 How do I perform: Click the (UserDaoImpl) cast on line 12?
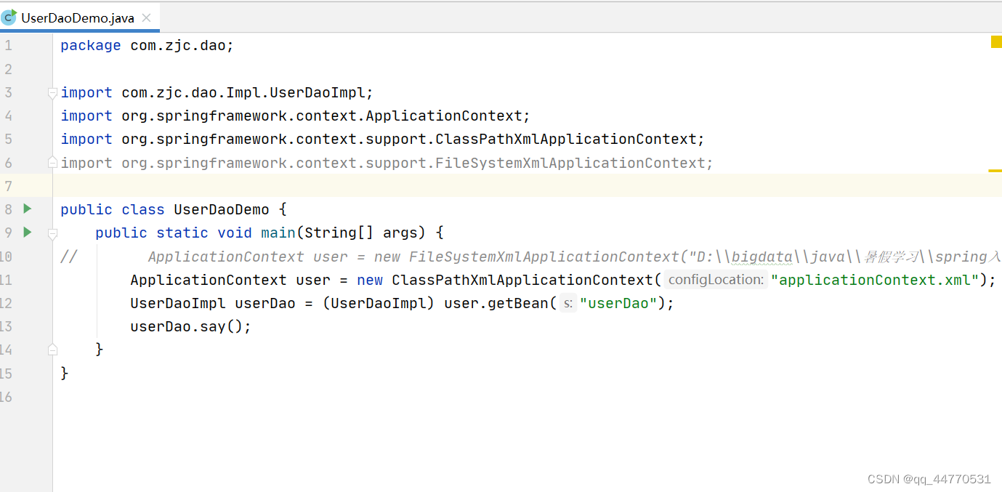point(378,303)
